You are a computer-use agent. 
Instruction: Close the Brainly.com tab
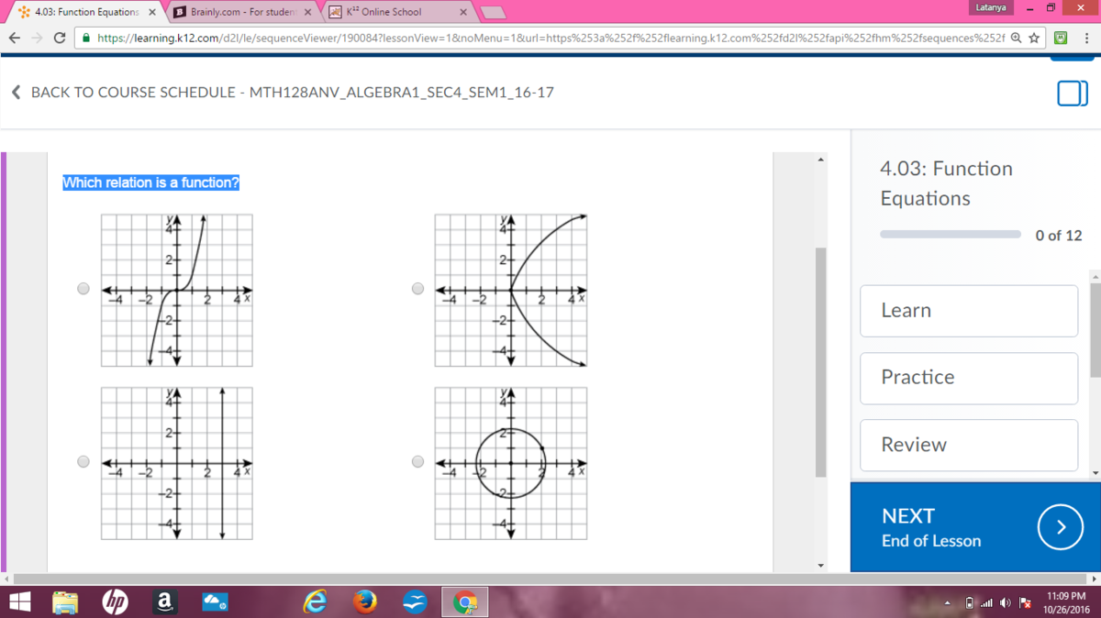point(307,12)
